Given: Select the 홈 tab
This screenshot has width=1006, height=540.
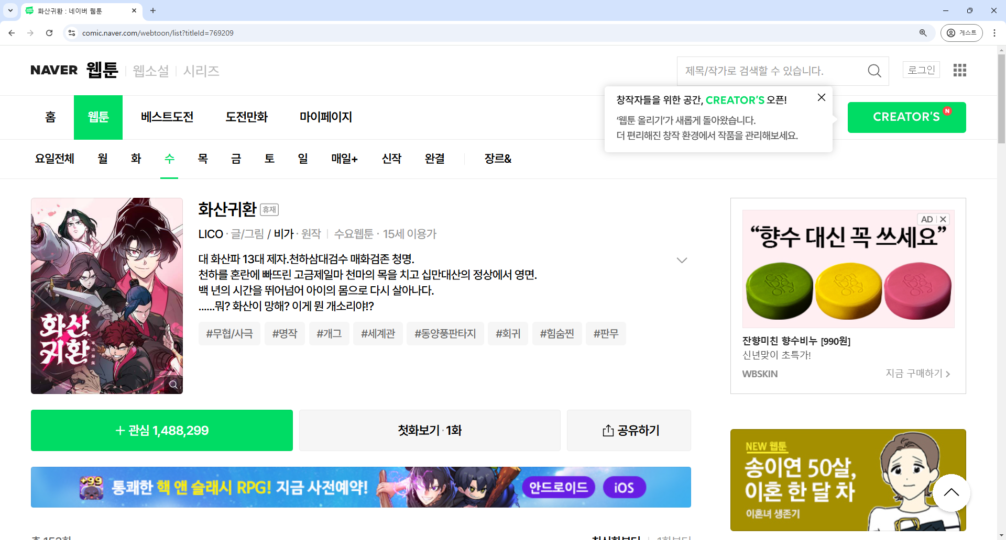Looking at the screenshot, I should [50, 117].
